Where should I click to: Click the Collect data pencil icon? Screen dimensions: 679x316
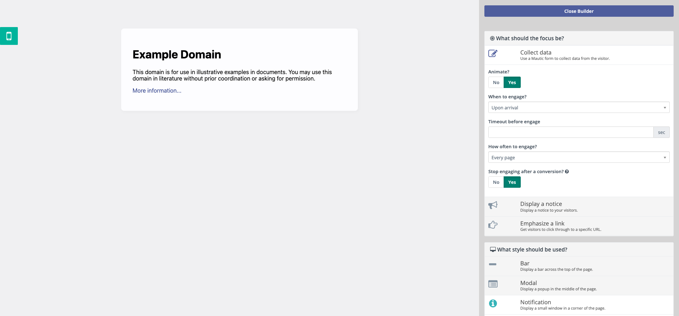tap(493, 53)
